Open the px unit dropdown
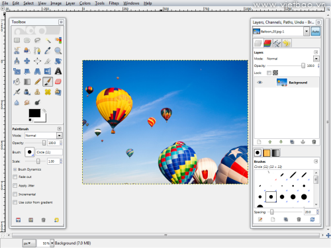This screenshot has width=331, height=248. pos(29,243)
